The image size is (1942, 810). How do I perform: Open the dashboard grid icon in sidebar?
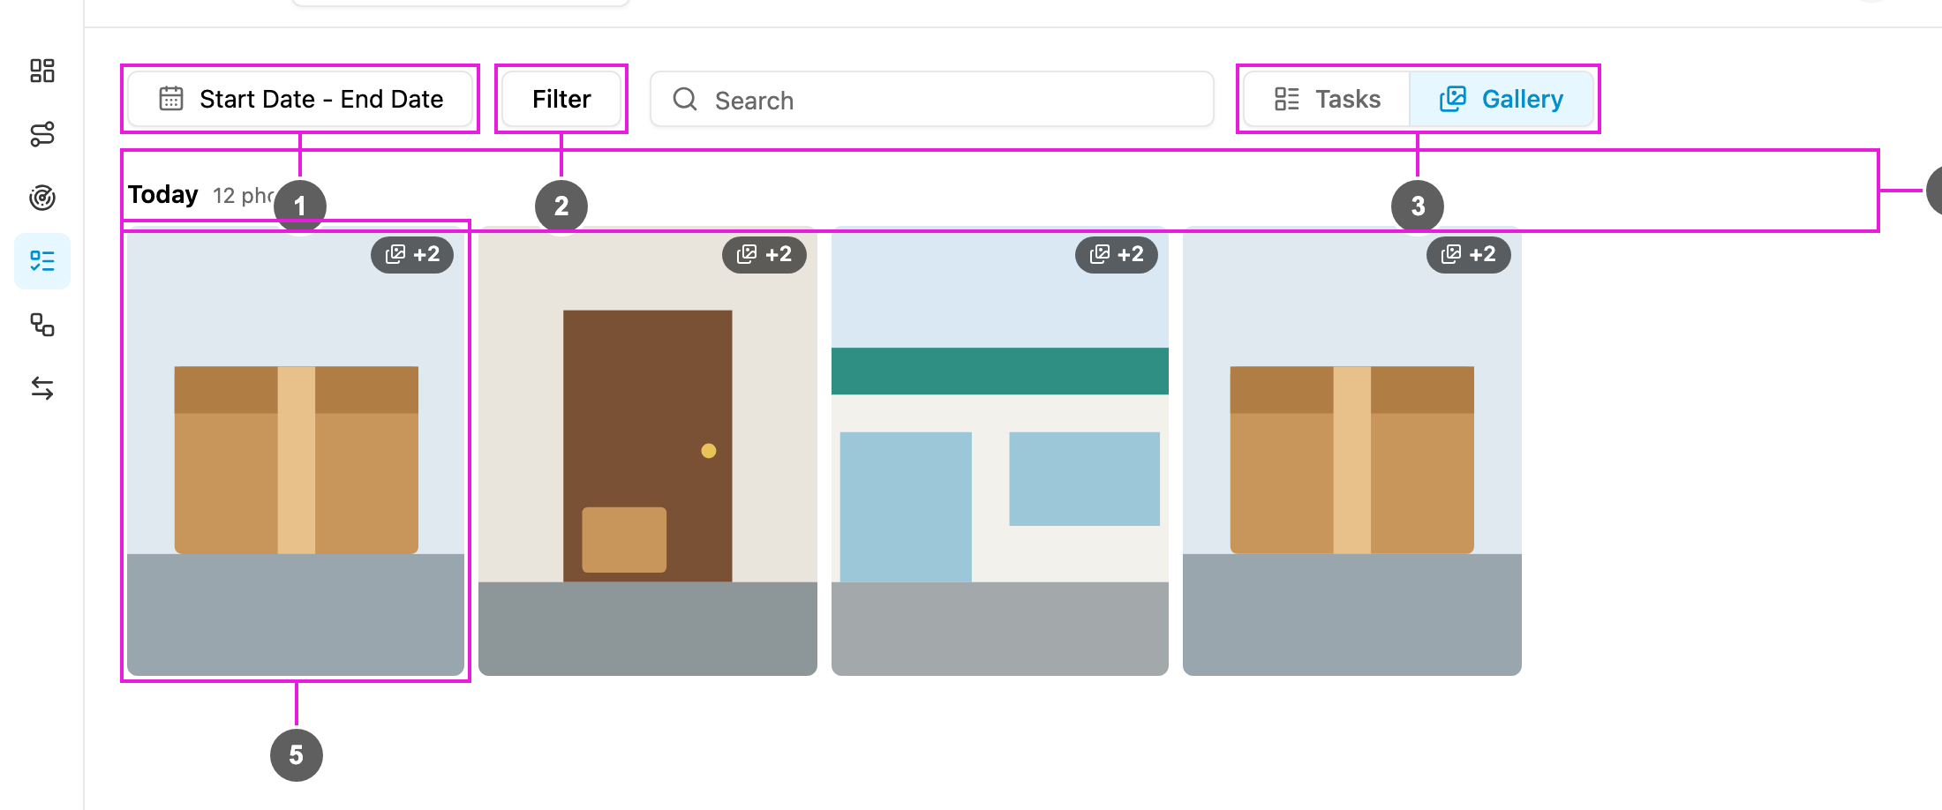42,71
